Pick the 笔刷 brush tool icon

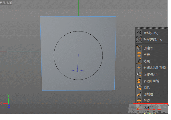139,61
